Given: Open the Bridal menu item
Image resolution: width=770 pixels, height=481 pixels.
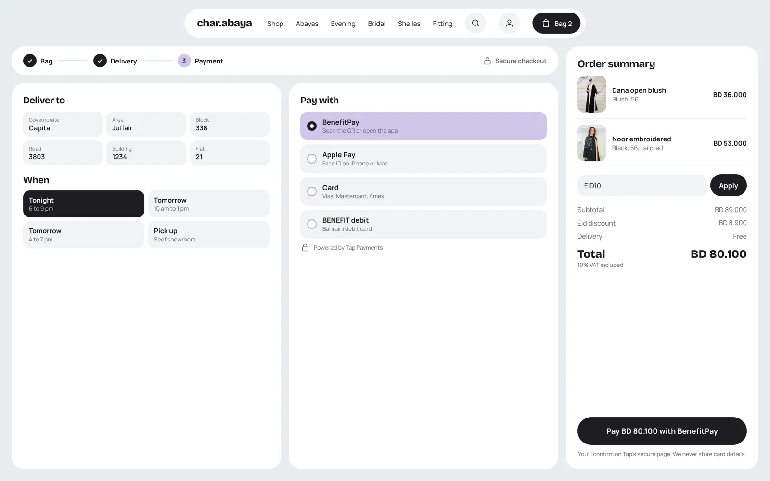Looking at the screenshot, I should point(376,24).
